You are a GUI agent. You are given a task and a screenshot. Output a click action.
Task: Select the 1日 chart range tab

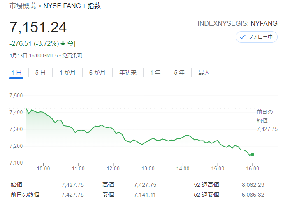click(x=16, y=73)
